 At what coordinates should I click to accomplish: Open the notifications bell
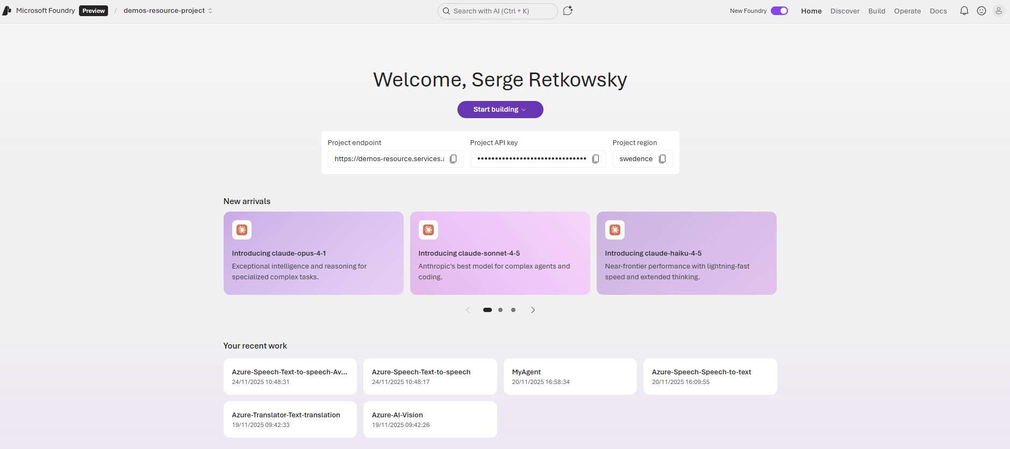[x=964, y=11]
